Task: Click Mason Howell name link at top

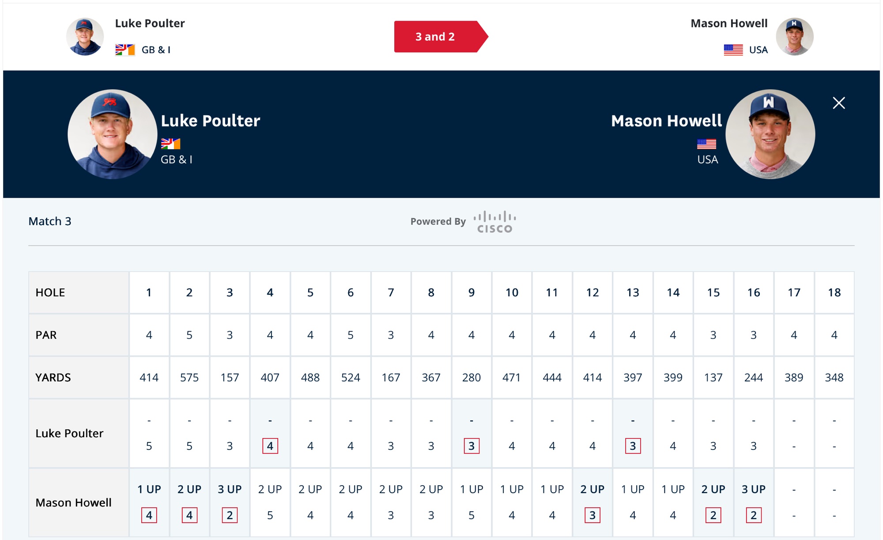Action: (729, 23)
